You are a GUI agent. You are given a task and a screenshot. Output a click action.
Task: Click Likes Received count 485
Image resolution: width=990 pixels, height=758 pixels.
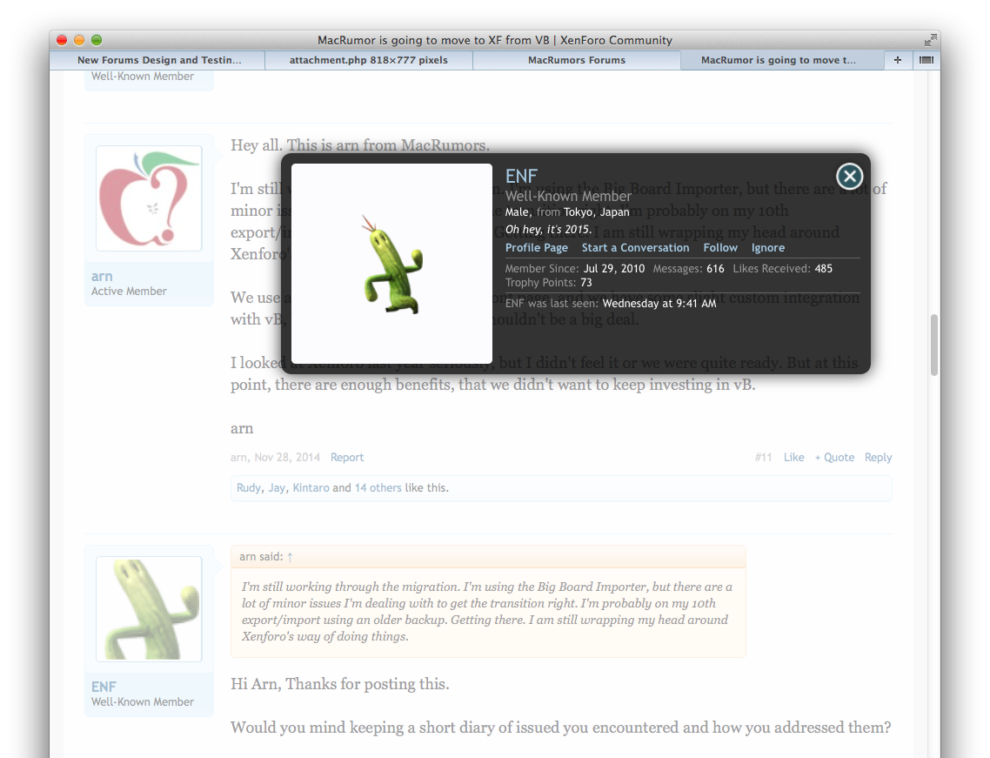(823, 268)
